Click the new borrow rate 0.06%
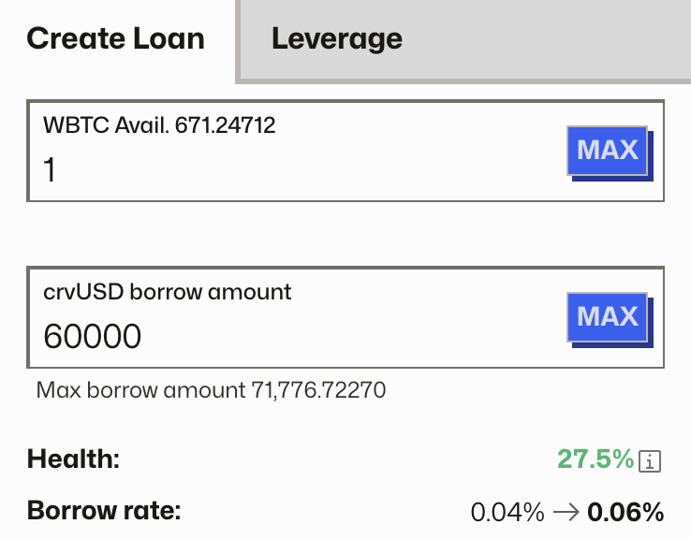 (x=625, y=512)
